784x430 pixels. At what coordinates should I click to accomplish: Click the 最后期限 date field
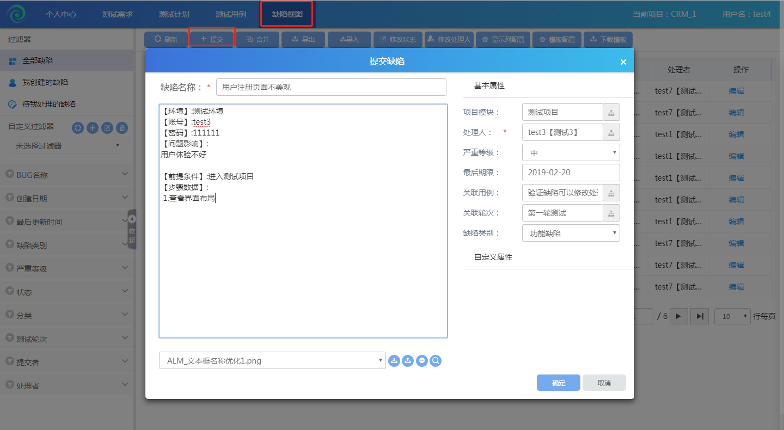click(x=571, y=173)
